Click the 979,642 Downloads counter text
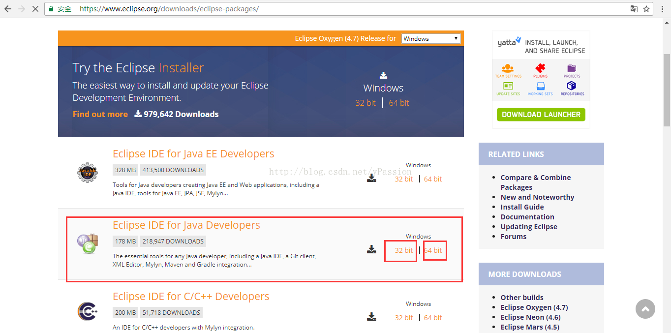The width and height of the screenshot is (671, 333). click(181, 114)
